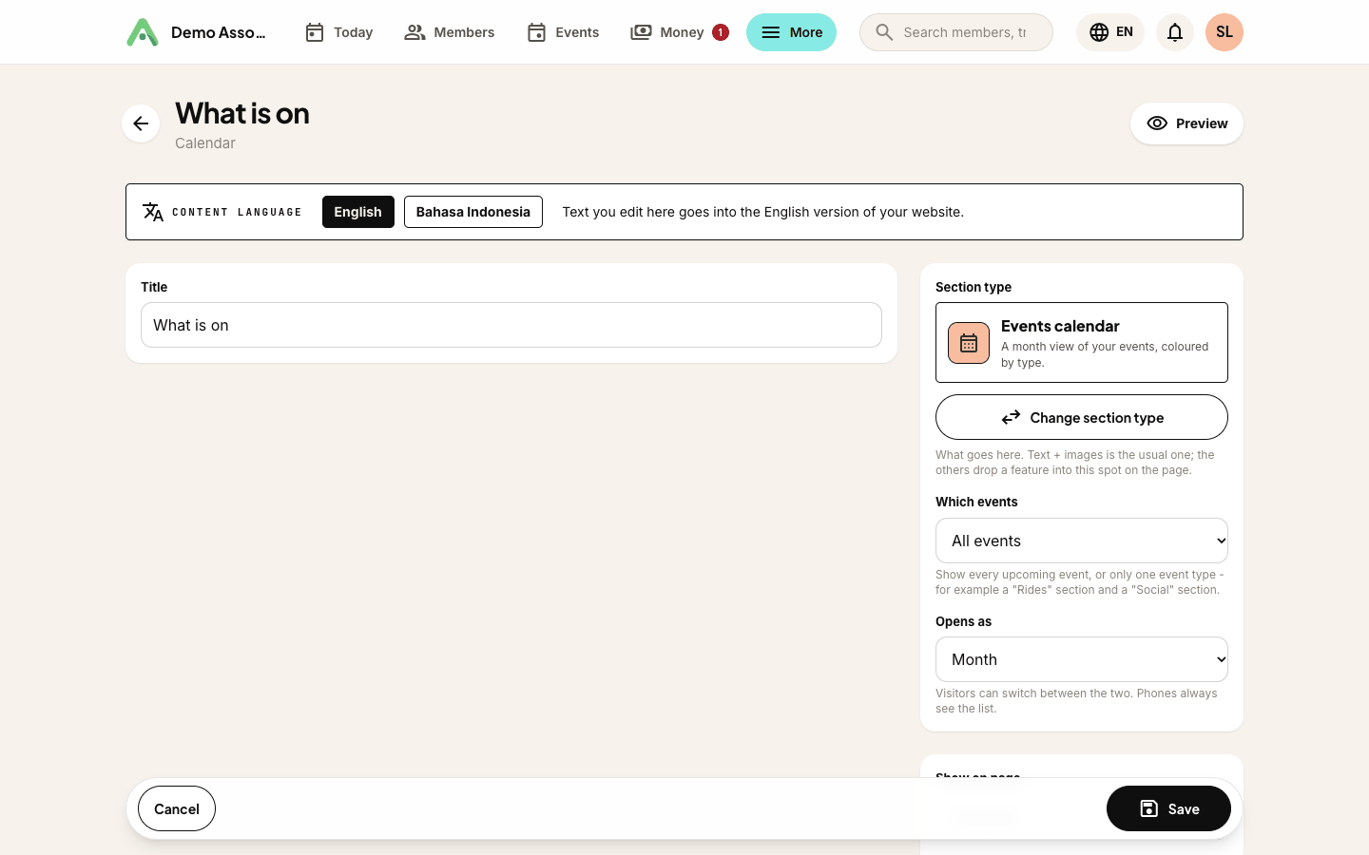Preview the What is on page
The height and width of the screenshot is (855, 1369).
tap(1186, 123)
